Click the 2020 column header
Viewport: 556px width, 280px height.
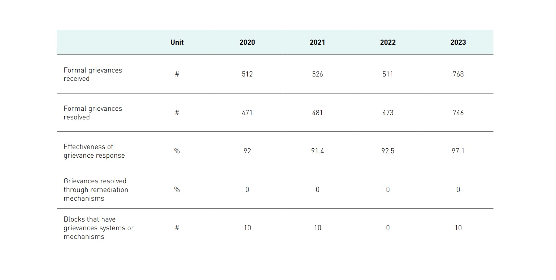[247, 42]
